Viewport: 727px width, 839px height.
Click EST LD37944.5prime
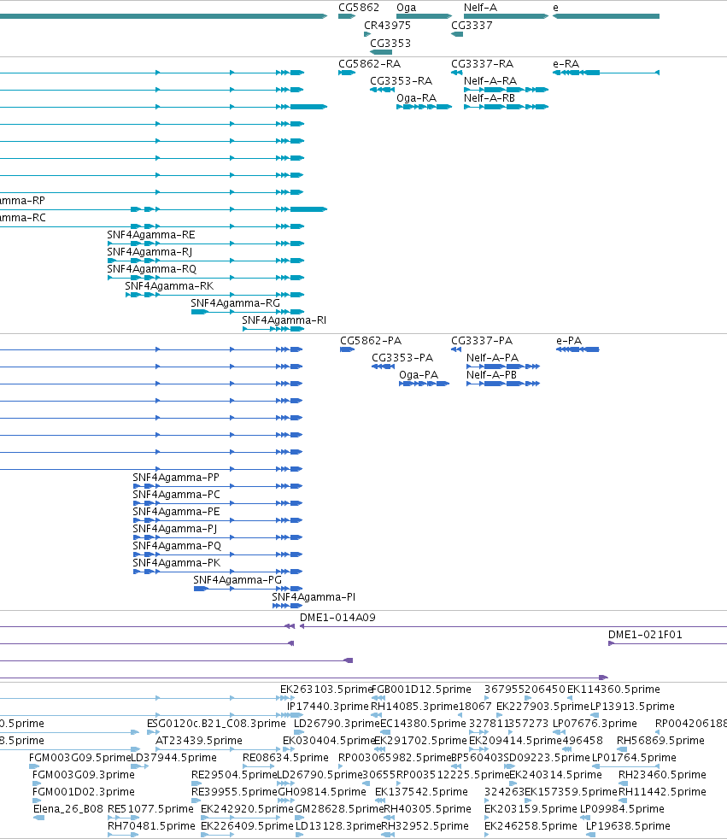tap(174, 758)
